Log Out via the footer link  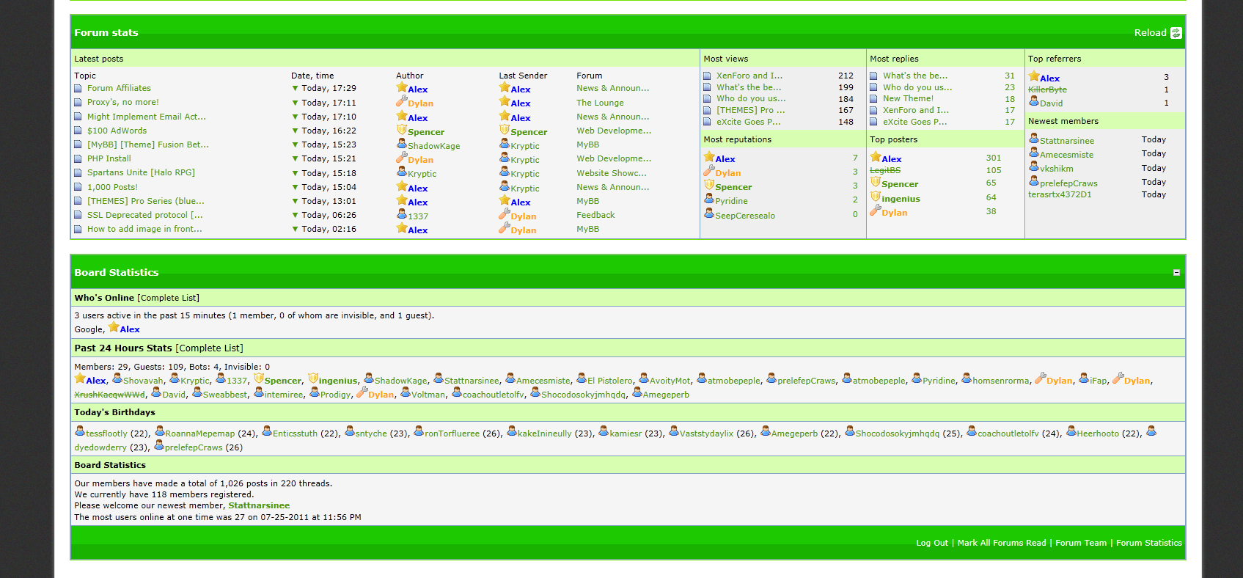pyautogui.click(x=931, y=543)
